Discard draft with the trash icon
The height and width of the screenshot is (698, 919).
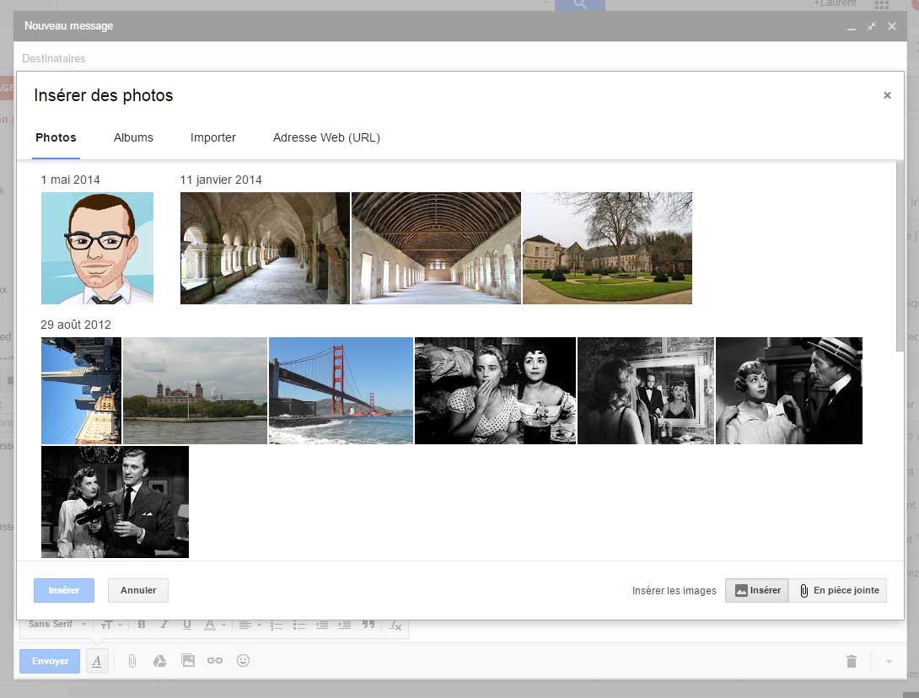(x=852, y=661)
